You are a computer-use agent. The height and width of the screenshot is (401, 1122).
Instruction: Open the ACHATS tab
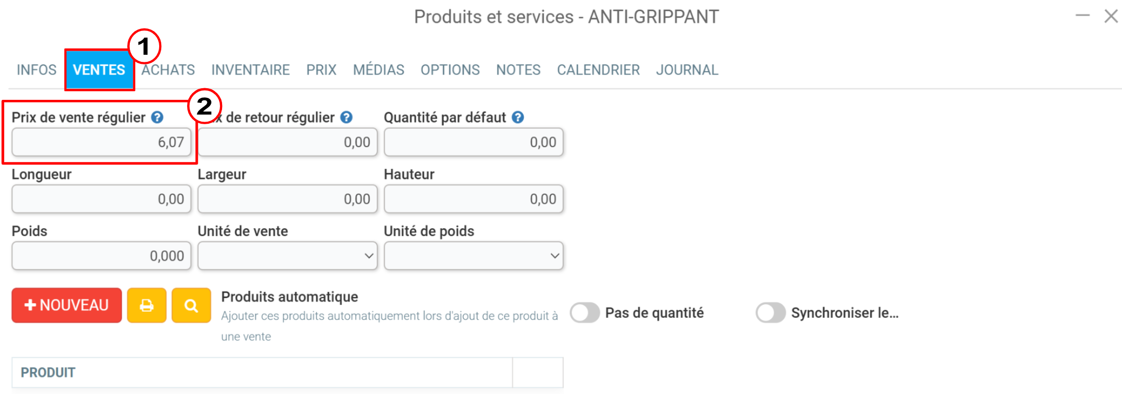click(x=168, y=70)
